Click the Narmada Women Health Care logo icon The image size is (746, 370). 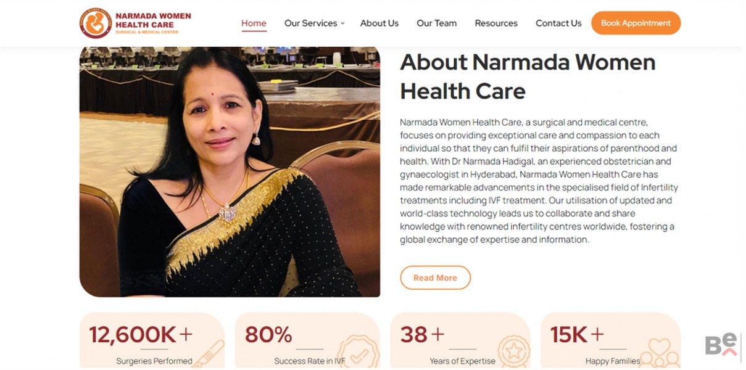95,23
